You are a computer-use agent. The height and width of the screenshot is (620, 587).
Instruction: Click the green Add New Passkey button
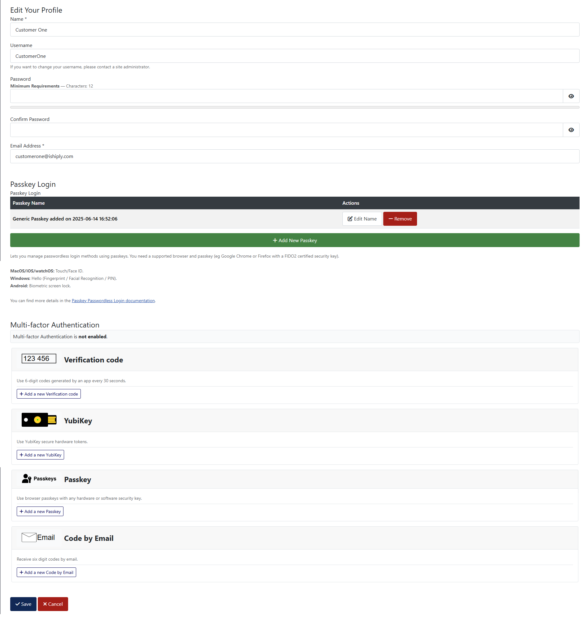[x=294, y=240]
